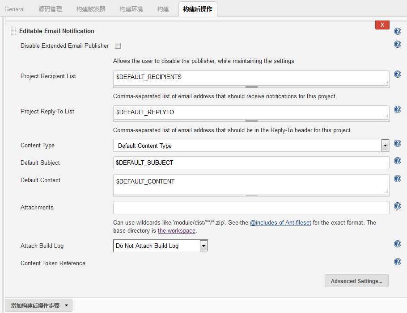Screen dimensions: 407x313
Task: Open the workspace link
Action: [177, 230]
